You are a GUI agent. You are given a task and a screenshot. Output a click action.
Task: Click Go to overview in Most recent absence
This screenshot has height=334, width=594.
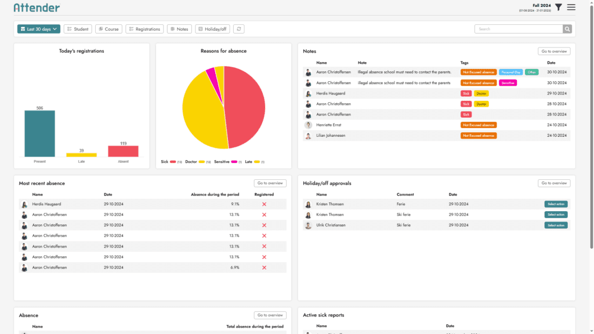click(x=270, y=183)
